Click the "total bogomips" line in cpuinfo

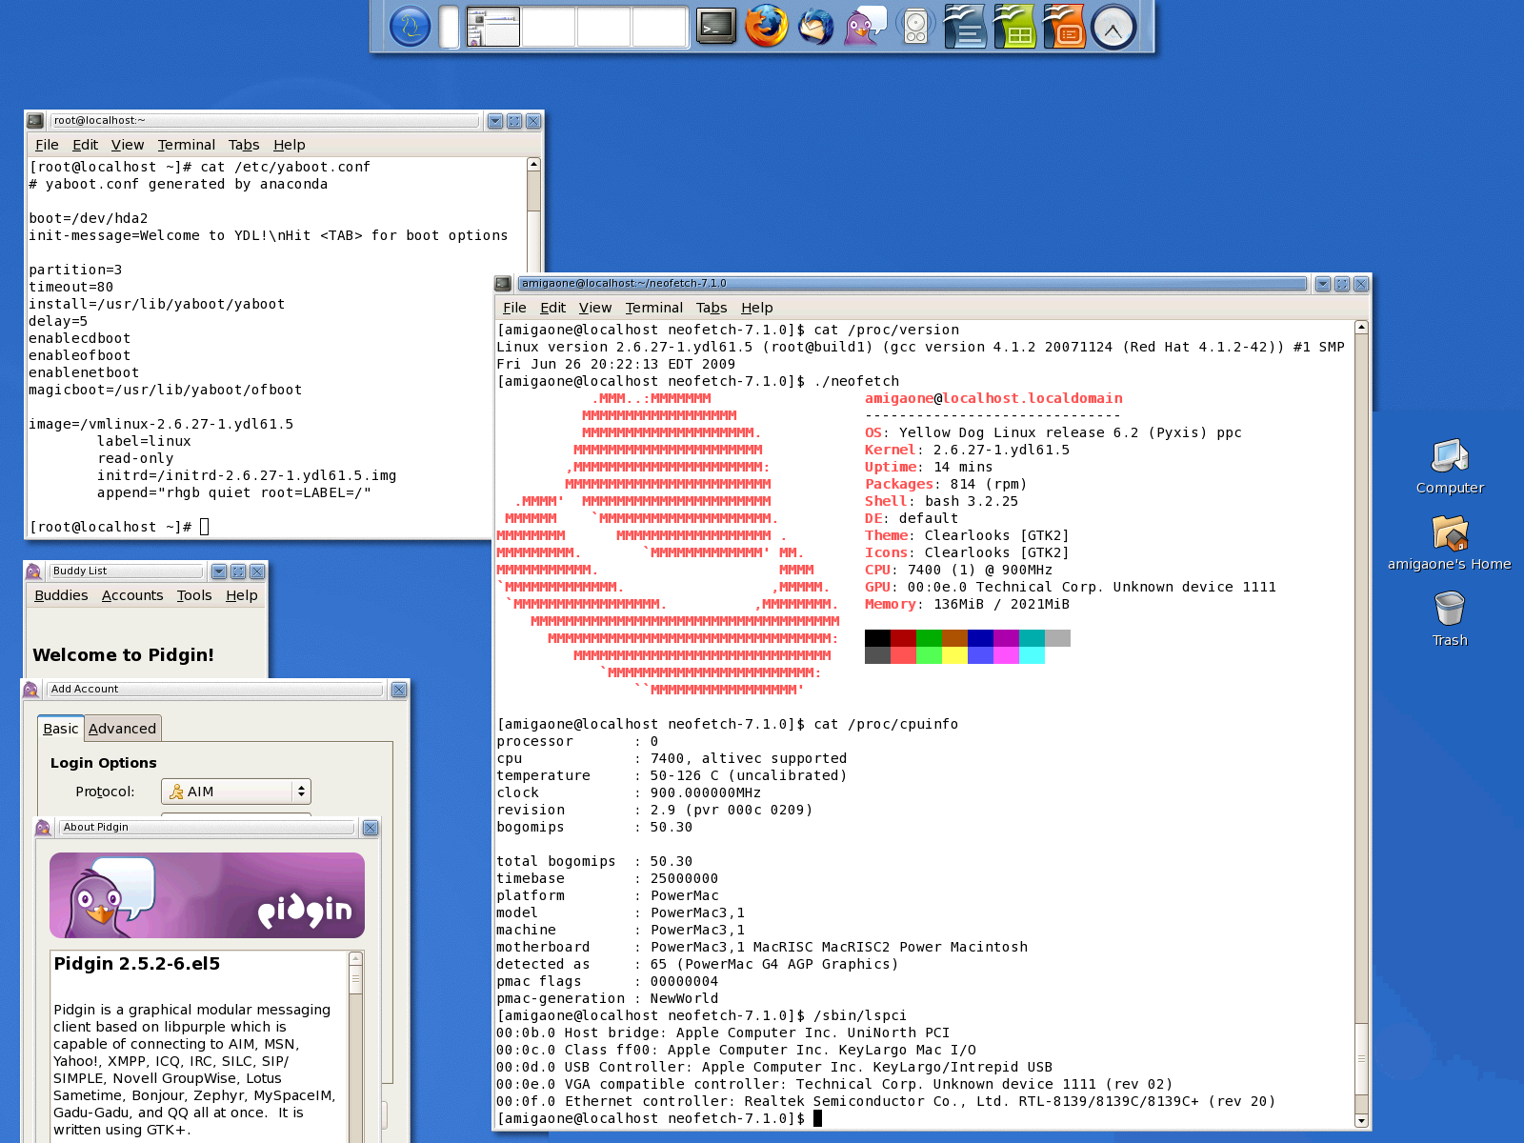pyautogui.click(x=594, y=862)
